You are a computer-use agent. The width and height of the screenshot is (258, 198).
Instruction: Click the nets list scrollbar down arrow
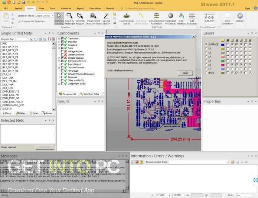(53, 109)
